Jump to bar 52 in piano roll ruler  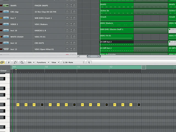point(111,67)
